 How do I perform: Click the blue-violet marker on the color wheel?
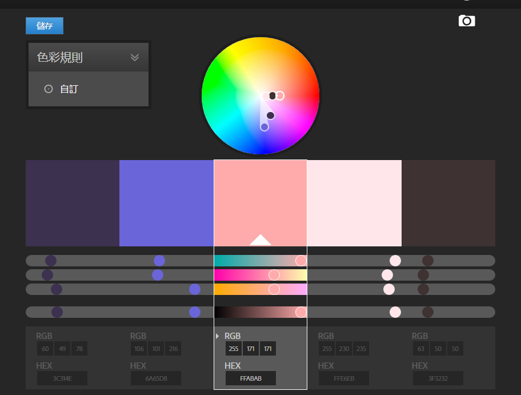click(264, 127)
